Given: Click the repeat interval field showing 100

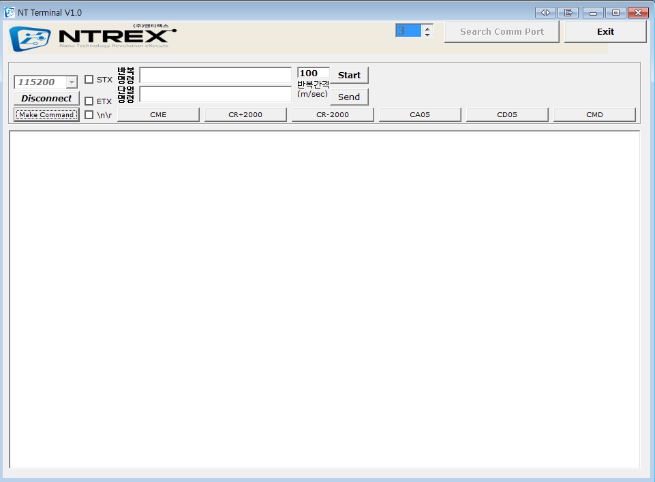Looking at the screenshot, I should pos(314,73).
